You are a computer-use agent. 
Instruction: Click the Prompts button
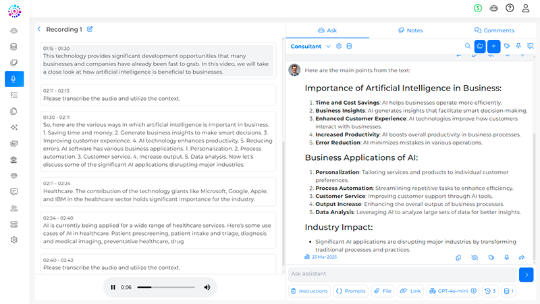(x=350, y=291)
